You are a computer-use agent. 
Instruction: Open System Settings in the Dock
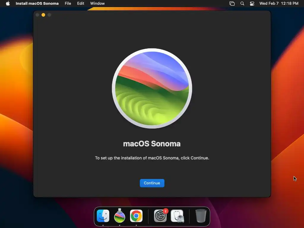[x=160, y=216]
